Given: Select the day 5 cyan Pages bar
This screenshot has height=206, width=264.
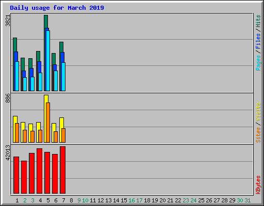Looking at the screenshot, I should [x=48, y=61].
